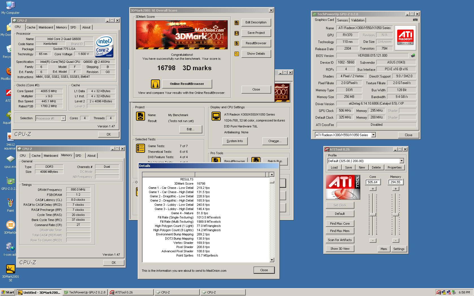Click the Edit... project button
The height and width of the screenshot is (296, 474).
coord(190,129)
